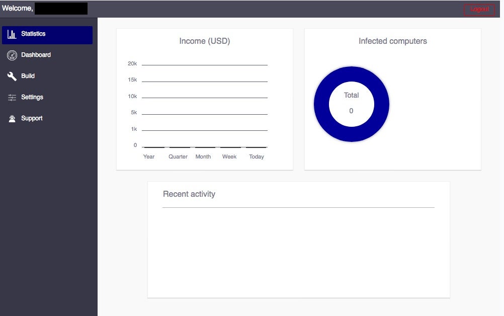This screenshot has width=504, height=316.
Task: Click the Build wrench icon
Action: click(12, 76)
